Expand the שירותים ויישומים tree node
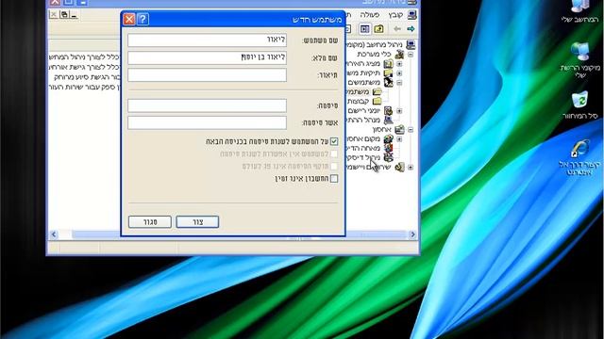Screen dimensions: 604x339 [411, 168]
